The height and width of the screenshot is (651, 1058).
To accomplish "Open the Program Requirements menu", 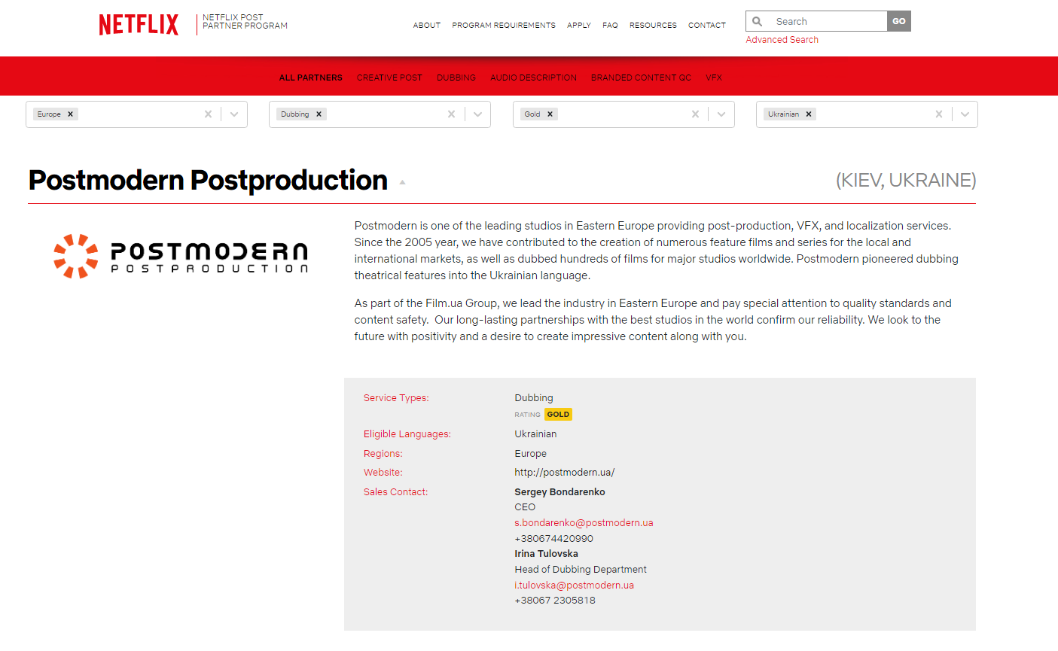I will pos(504,25).
